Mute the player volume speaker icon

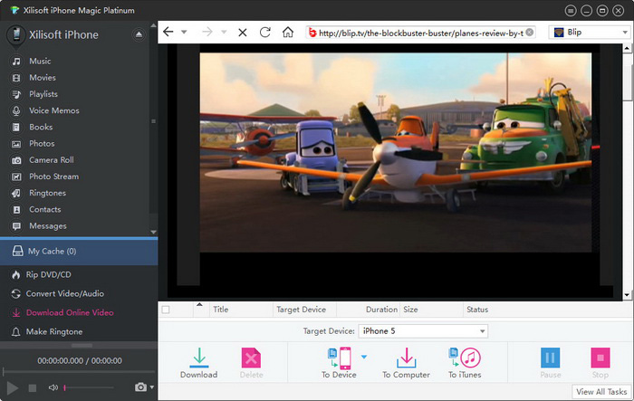click(53, 387)
